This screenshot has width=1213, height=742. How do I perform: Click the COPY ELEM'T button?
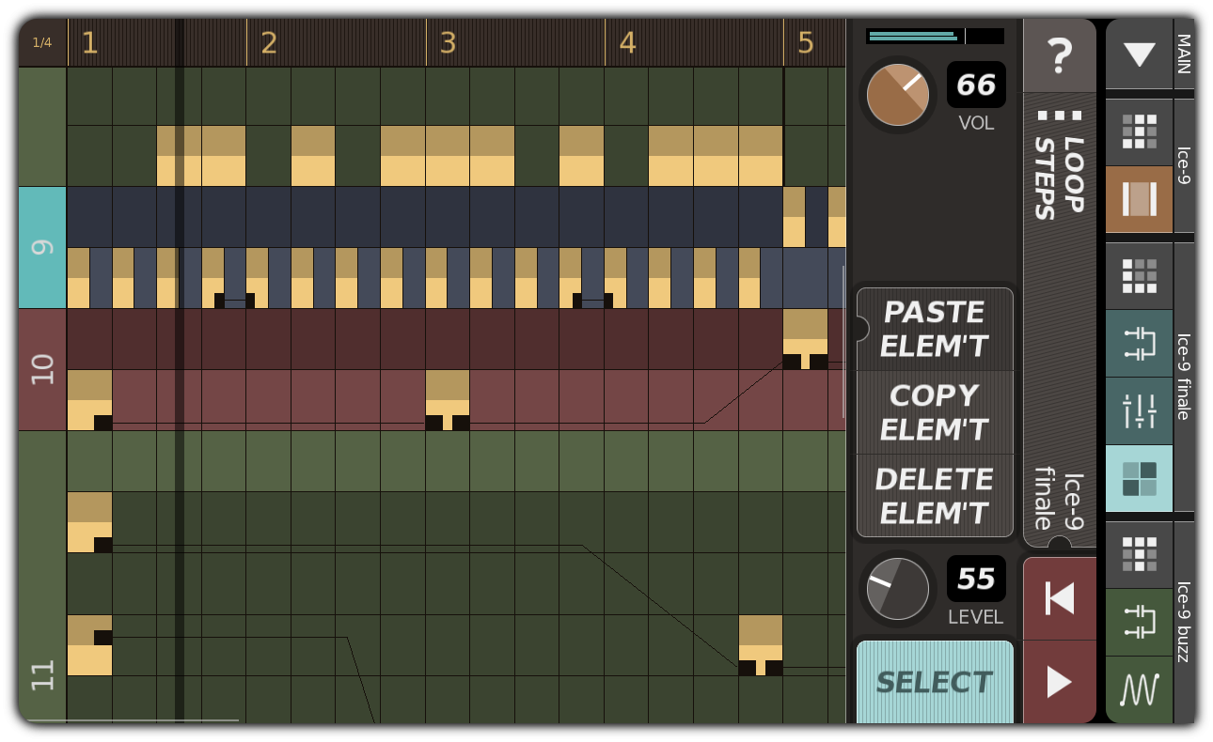point(934,411)
